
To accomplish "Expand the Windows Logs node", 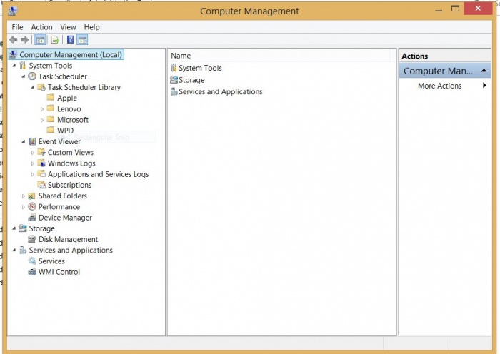I will click(33, 163).
